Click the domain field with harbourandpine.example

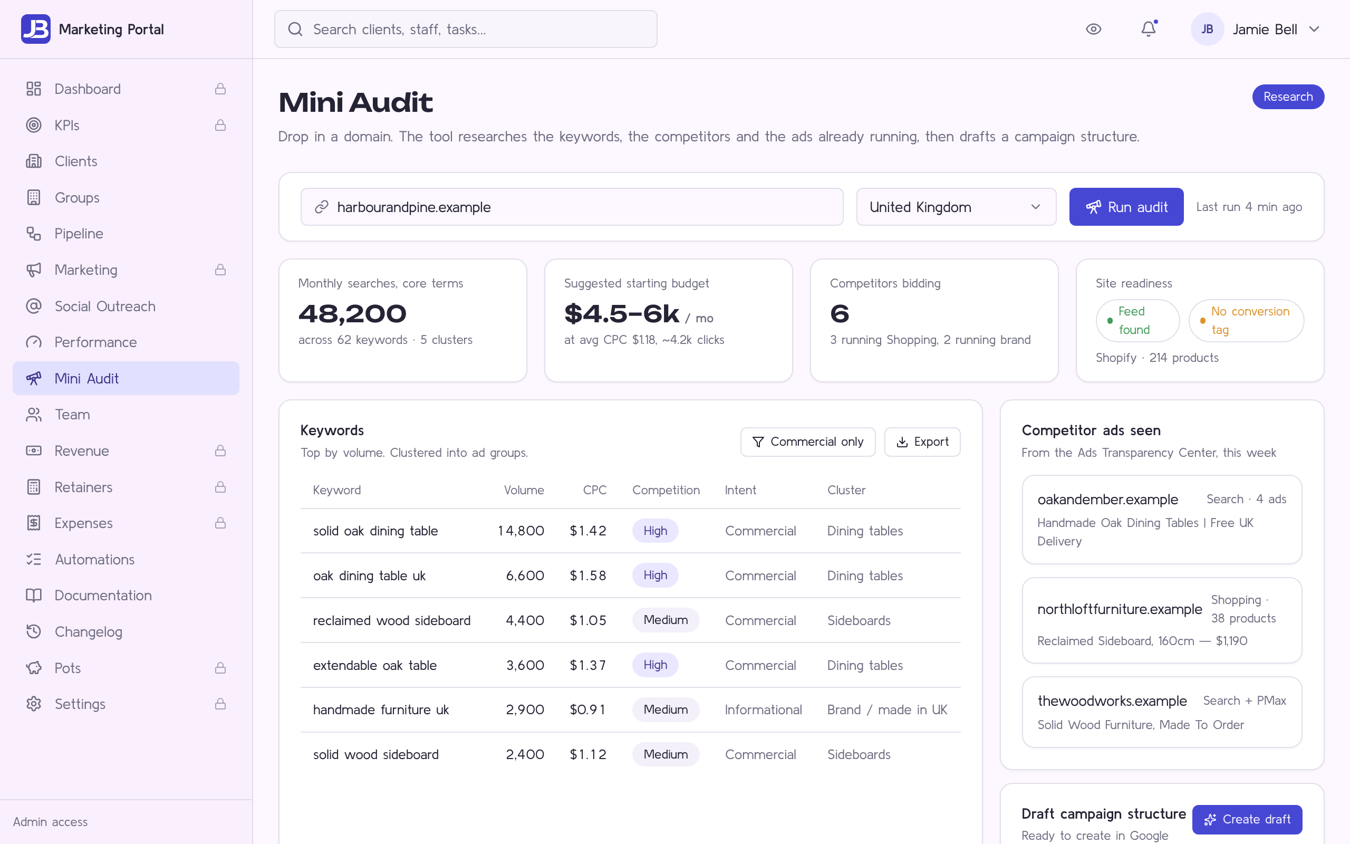572,207
